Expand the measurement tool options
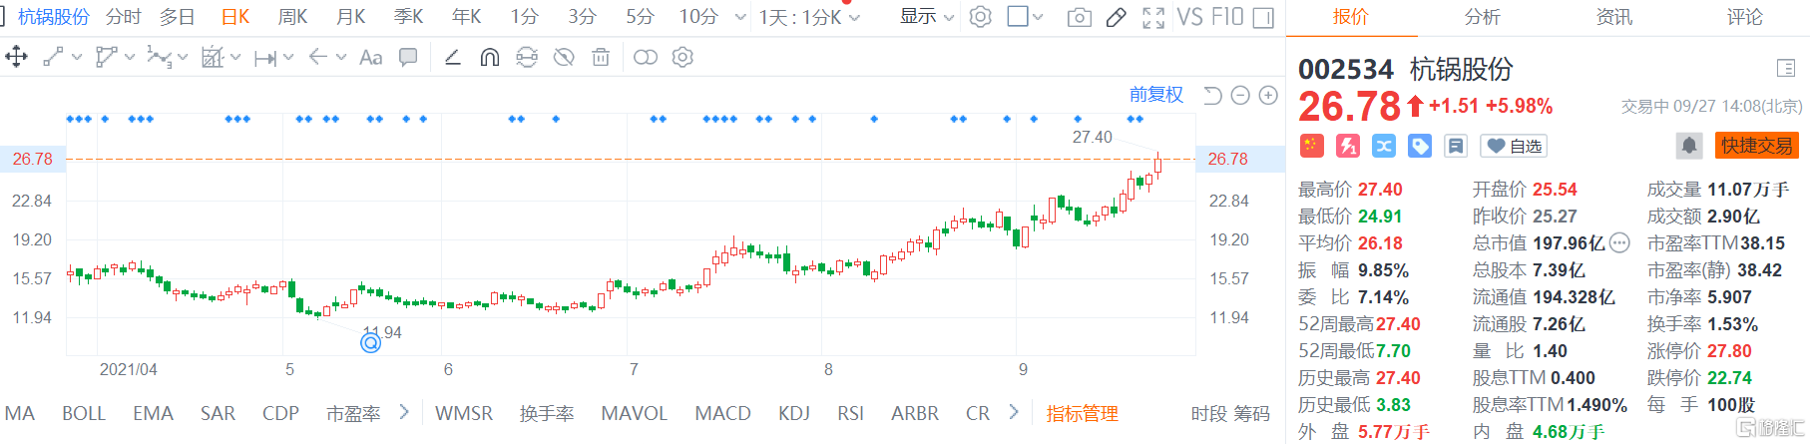Image resolution: width=1811 pixels, height=444 pixels. pyautogui.click(x=235, y=57)
